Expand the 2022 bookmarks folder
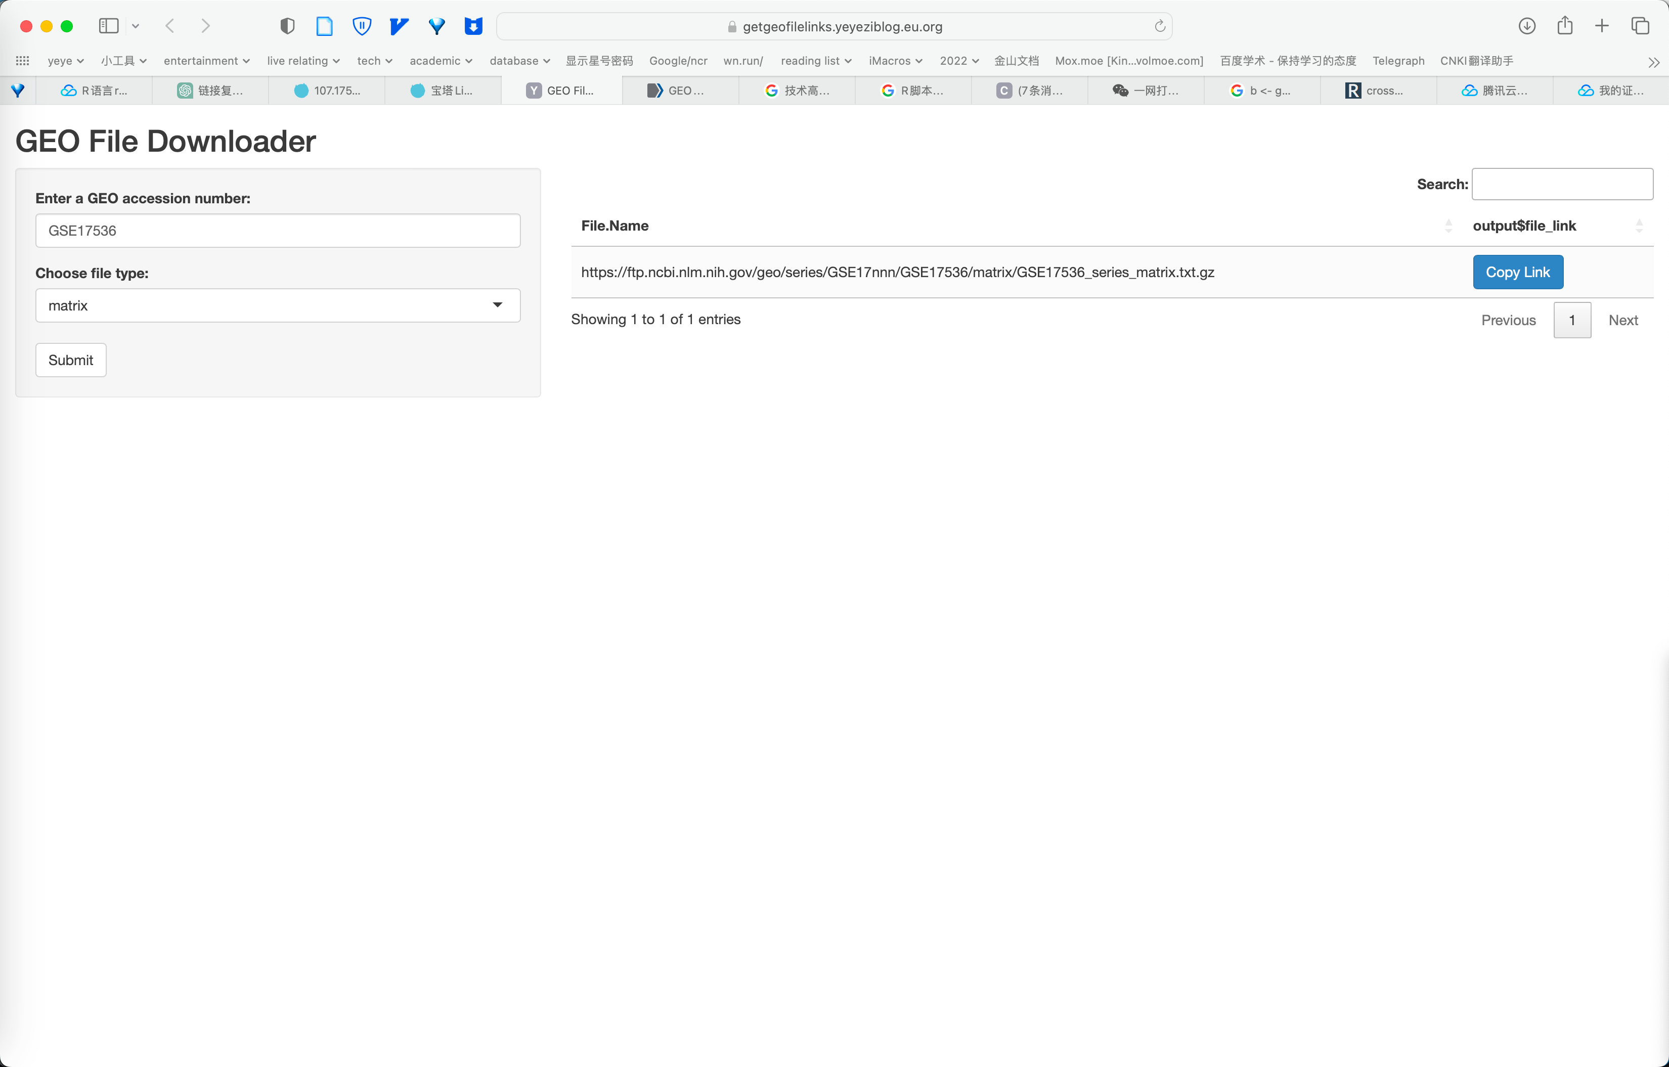The height and width of the screenshot is (1067, 1669). (959, 61)
